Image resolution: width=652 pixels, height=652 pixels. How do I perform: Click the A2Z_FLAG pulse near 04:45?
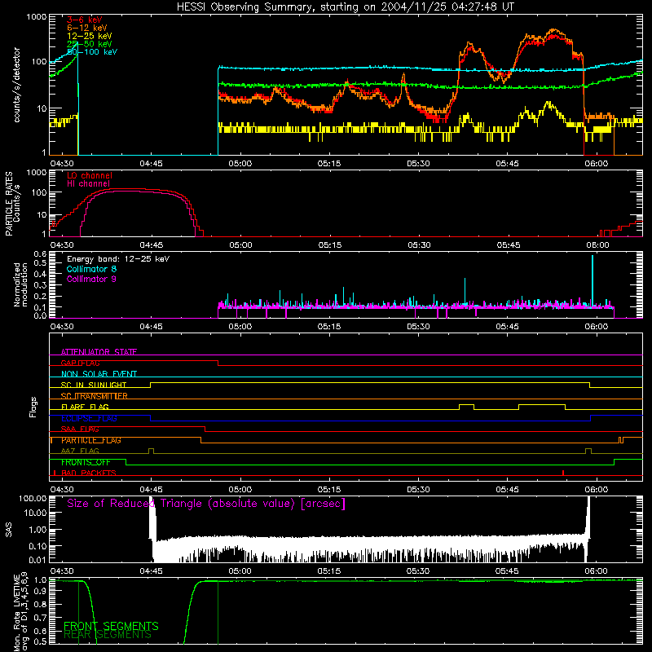pyautogui.click(x=151, y=451)
